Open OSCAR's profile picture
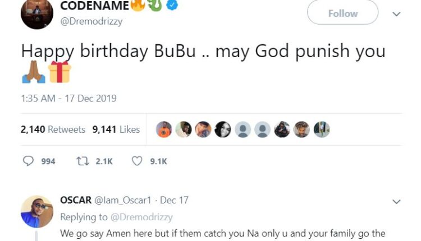Screen dimensions: 421x241 (x=36, y=211)
